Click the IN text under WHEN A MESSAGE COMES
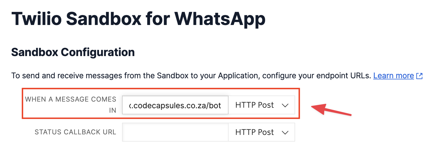 tap(112, 110)
